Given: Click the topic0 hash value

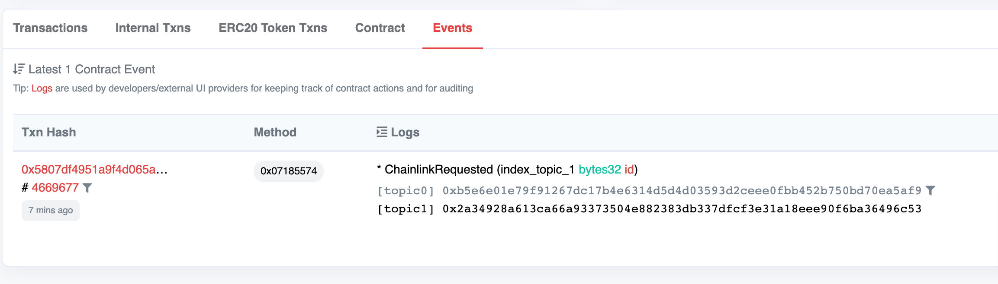Looking at the screenshot, I should (x=682, y=191).
